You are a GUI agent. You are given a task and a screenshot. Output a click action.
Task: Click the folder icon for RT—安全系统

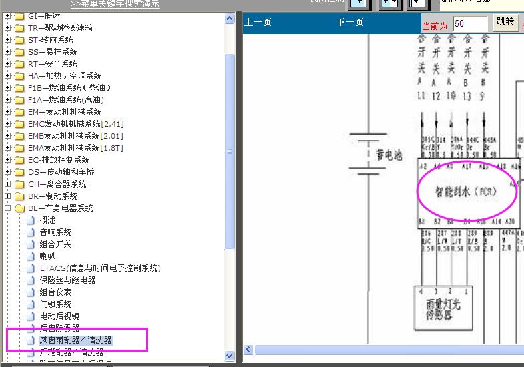(x=19, y=64)
